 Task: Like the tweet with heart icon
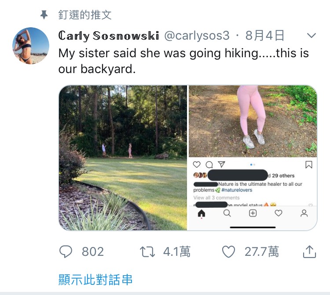point(228,251)
